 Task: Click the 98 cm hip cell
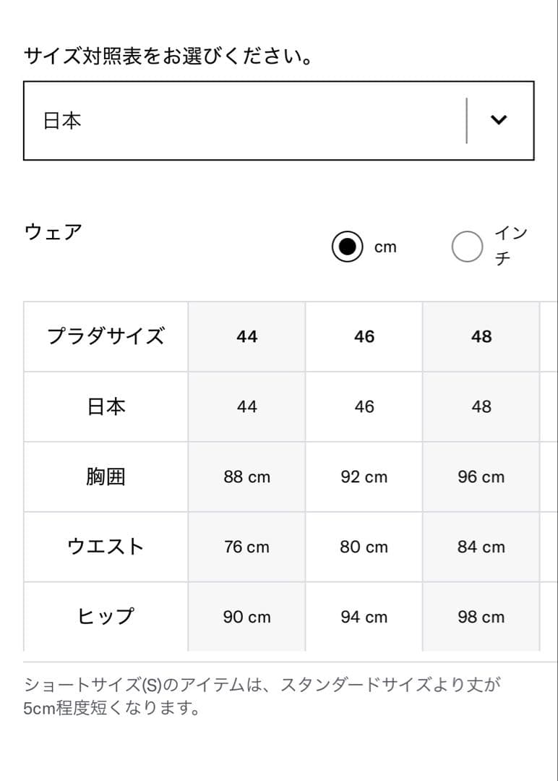(481, 617)
